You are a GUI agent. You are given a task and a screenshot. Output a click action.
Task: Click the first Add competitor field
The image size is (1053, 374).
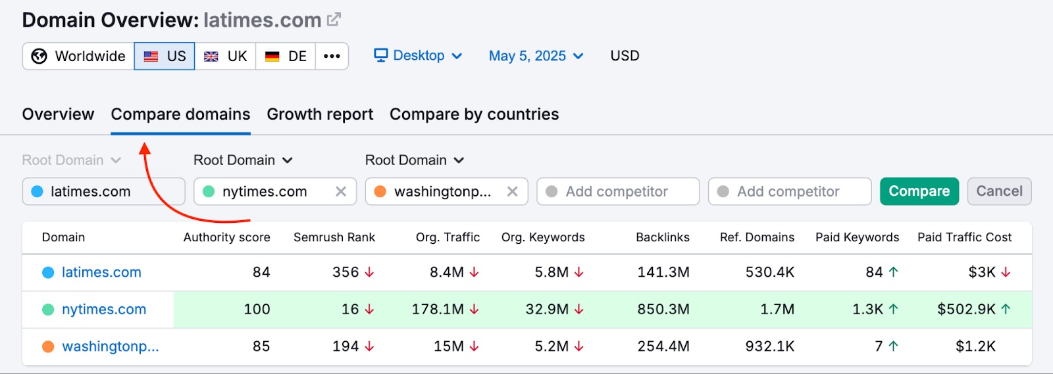click(617, 191)
